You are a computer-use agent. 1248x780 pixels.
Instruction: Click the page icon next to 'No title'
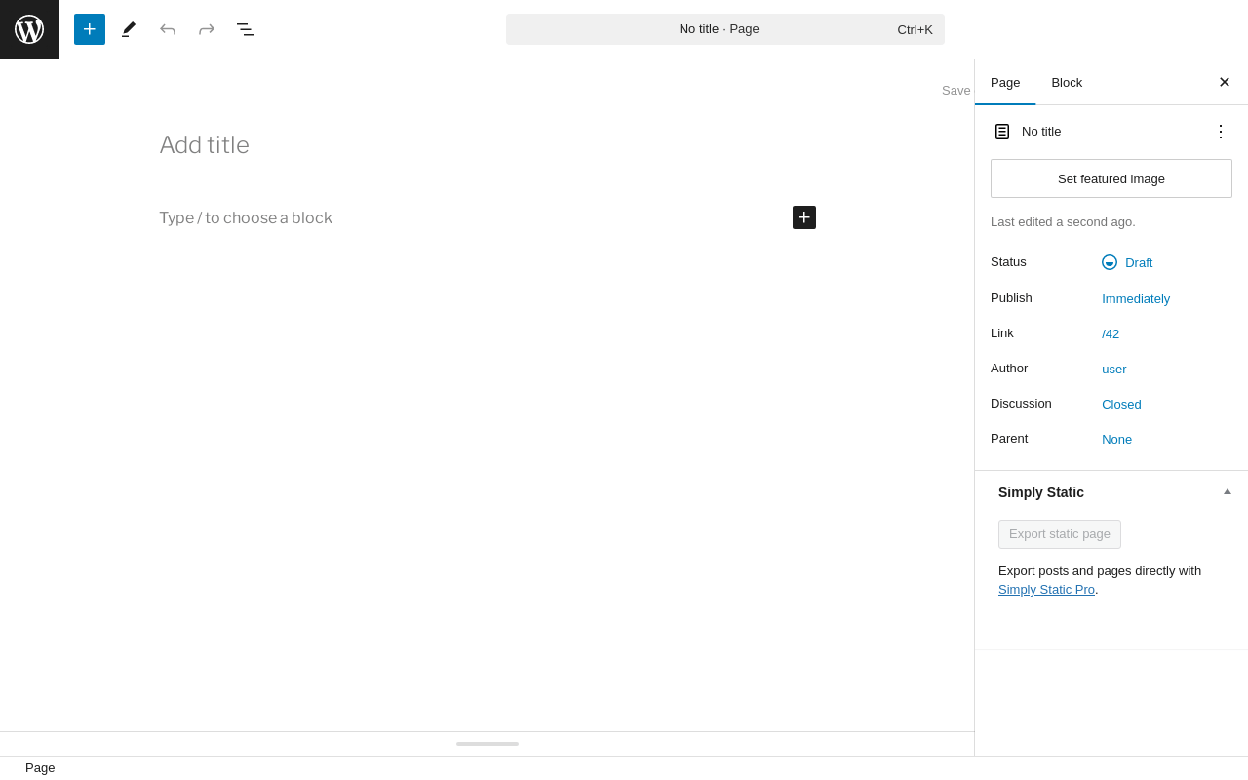coord(1002,132)
